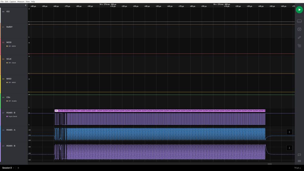This screenshot has width=304, height=171.
Task: Click the 18 s : 276 ms : 300 µs time marker
Action: pyautogui.click(x=108, y=4)
